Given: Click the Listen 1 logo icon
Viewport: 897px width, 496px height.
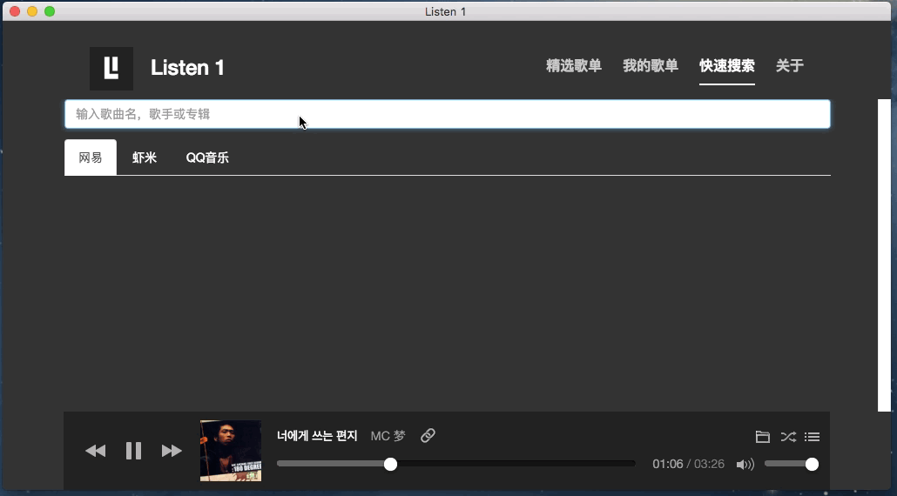Looking at the screenshot, I should coord(111,69).
